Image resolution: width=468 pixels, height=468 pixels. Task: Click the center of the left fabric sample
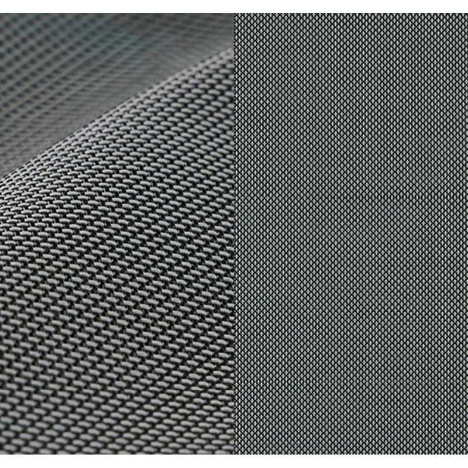pos(117,234)
